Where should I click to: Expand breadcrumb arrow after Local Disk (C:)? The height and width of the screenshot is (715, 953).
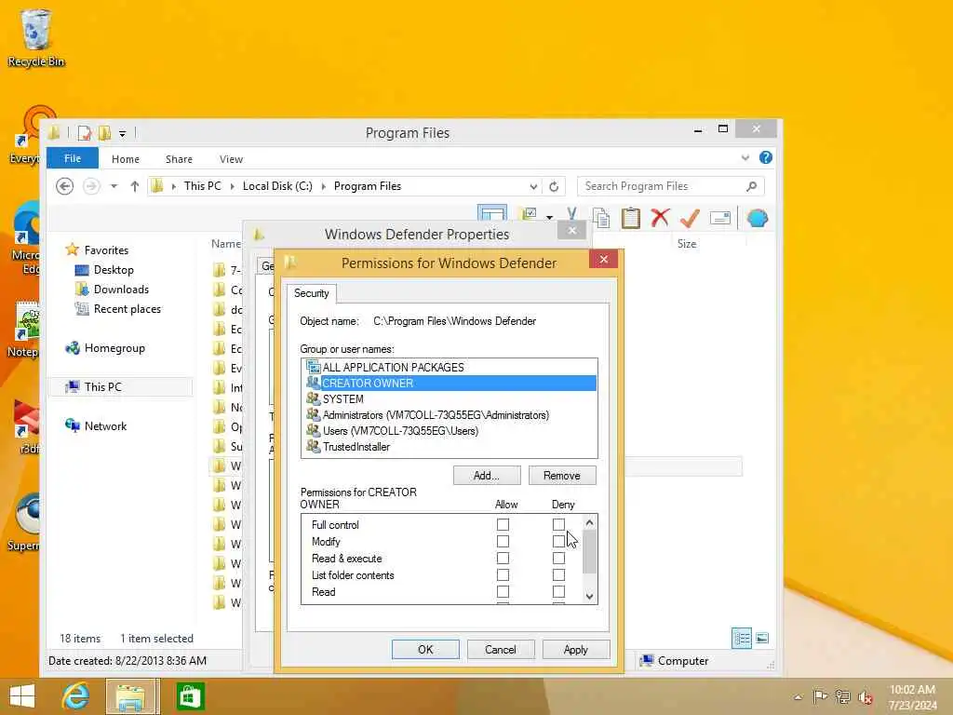click(323, 186)
